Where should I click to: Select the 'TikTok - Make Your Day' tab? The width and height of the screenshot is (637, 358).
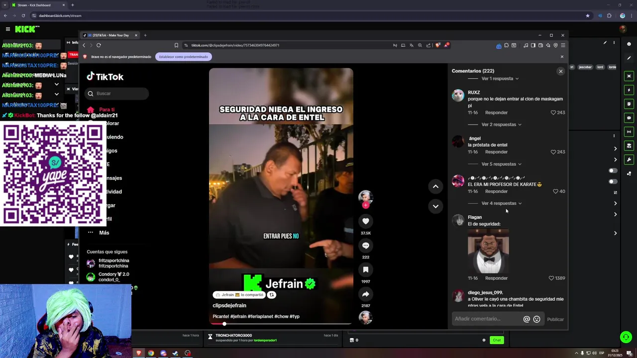point(110,35)
